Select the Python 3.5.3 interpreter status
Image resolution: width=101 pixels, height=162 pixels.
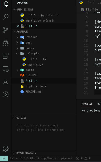pyautogui.click(x=41, y=158)
